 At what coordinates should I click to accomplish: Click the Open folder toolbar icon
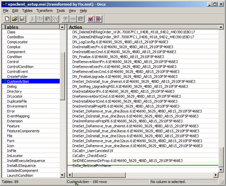click(x=15, y=19)
